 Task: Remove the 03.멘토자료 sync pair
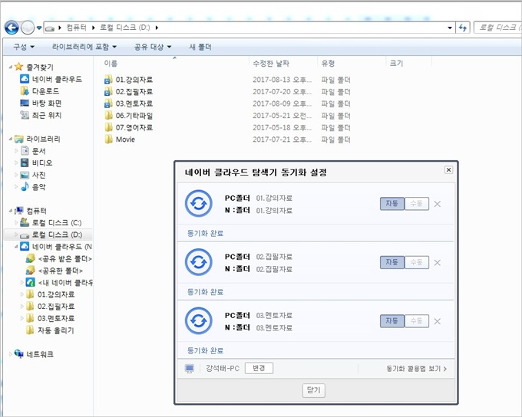438,321
